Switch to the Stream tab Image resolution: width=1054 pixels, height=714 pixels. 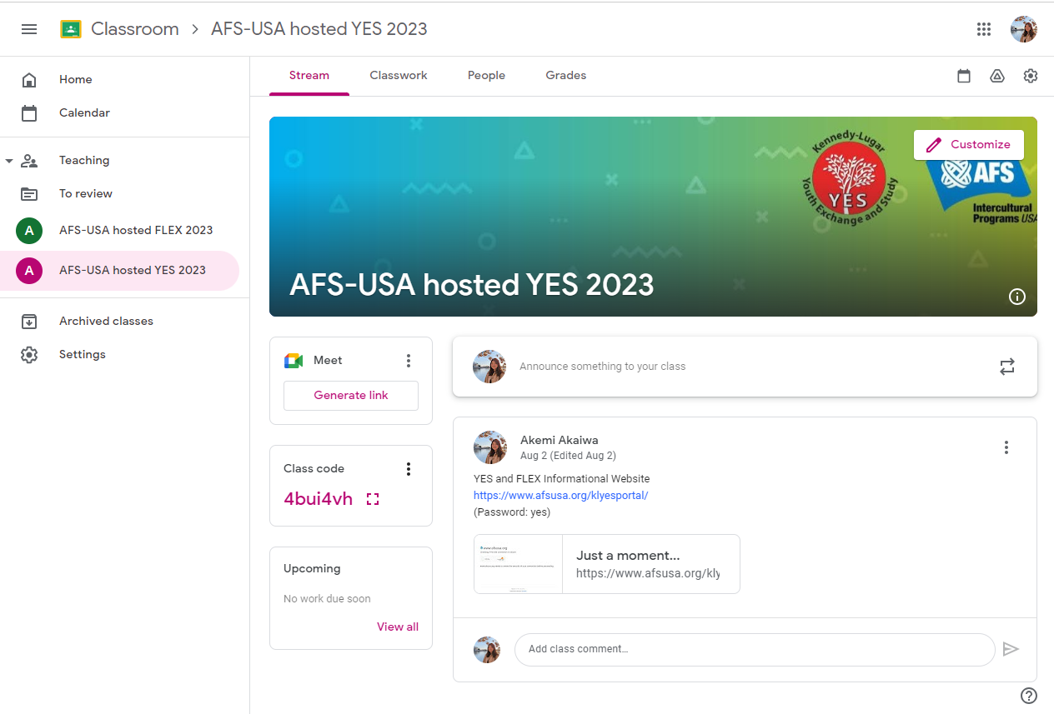pos(309,76)
